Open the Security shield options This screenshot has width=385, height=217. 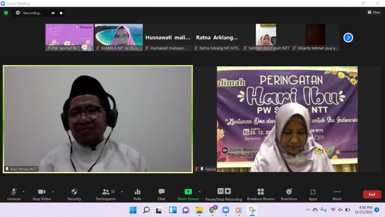click(74, 194)
